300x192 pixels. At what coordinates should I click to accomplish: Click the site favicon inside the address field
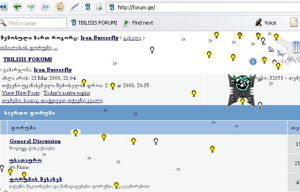112,7
